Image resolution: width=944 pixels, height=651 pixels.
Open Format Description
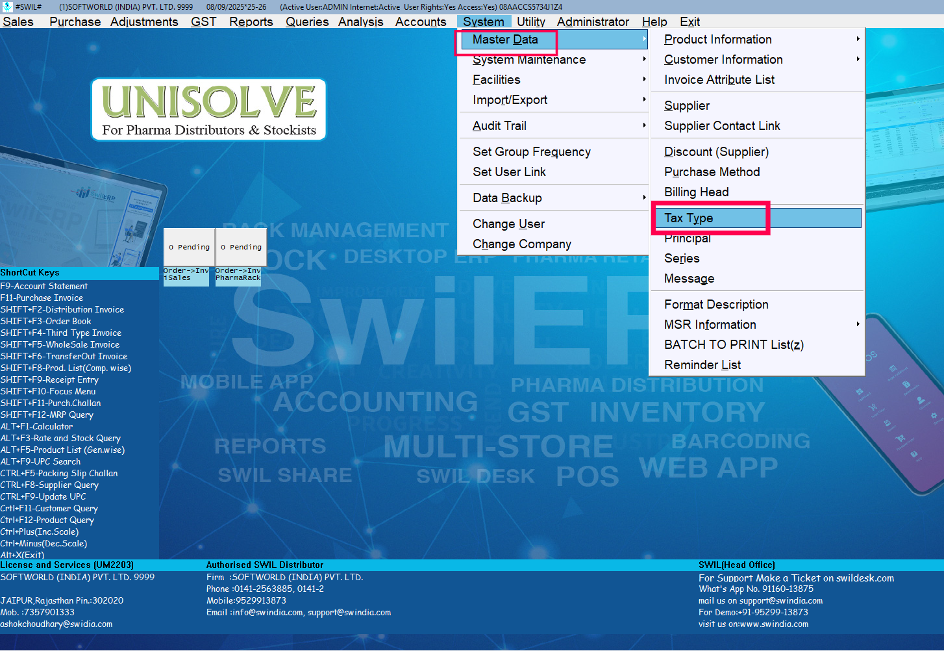pyautogui.click(x=757, y=305)
